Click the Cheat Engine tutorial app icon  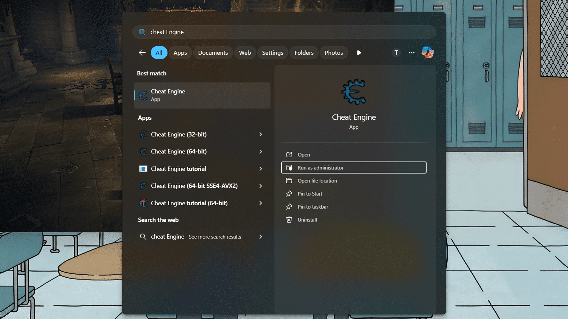[x=143, y=169]
